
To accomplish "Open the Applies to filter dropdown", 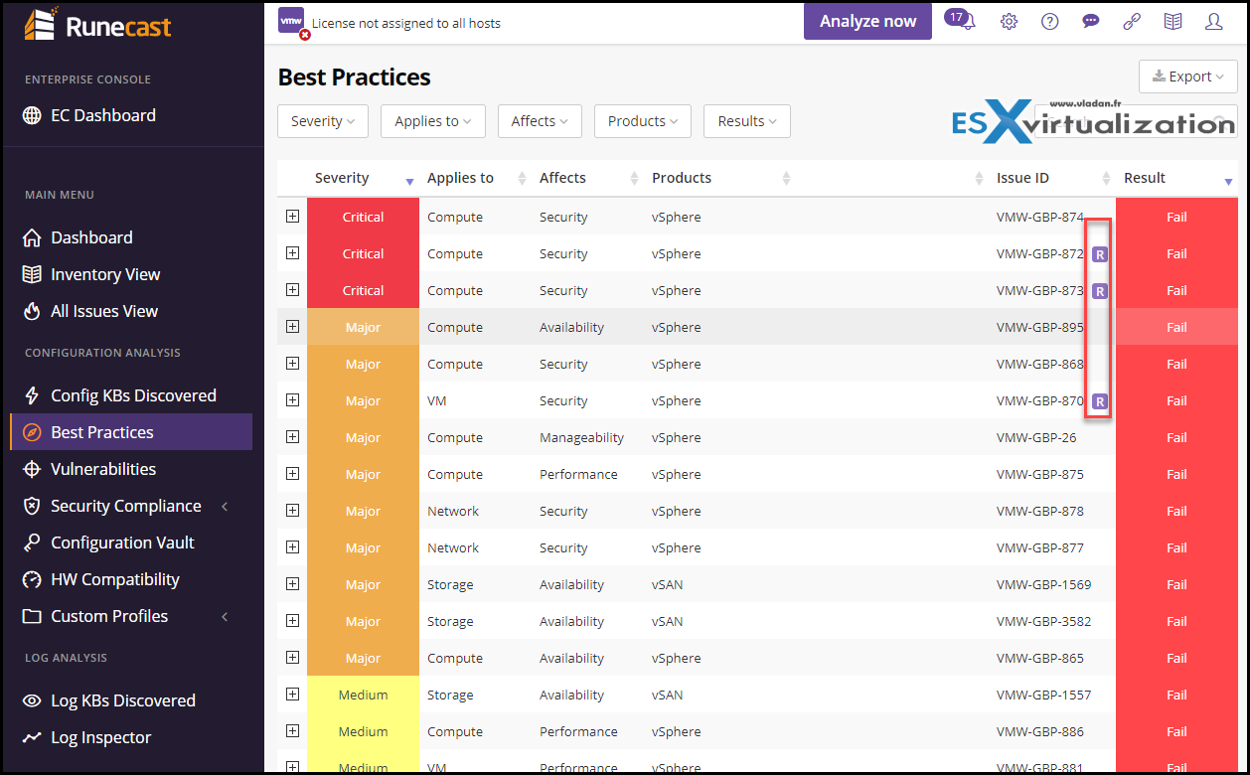I will [433, 121].
